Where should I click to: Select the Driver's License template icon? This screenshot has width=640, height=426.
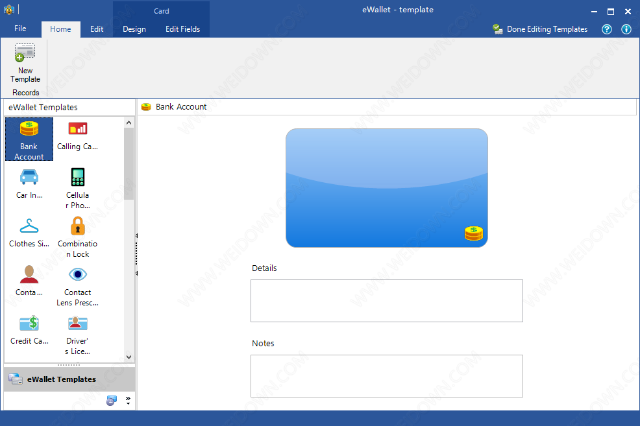(77, 323)
